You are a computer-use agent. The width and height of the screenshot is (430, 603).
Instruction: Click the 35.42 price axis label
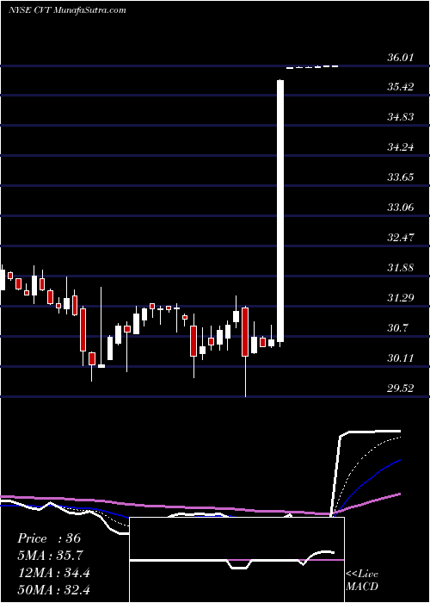(401, 86)
